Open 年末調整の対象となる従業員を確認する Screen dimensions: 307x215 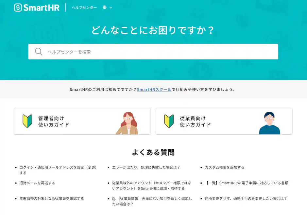pos(52,198)
